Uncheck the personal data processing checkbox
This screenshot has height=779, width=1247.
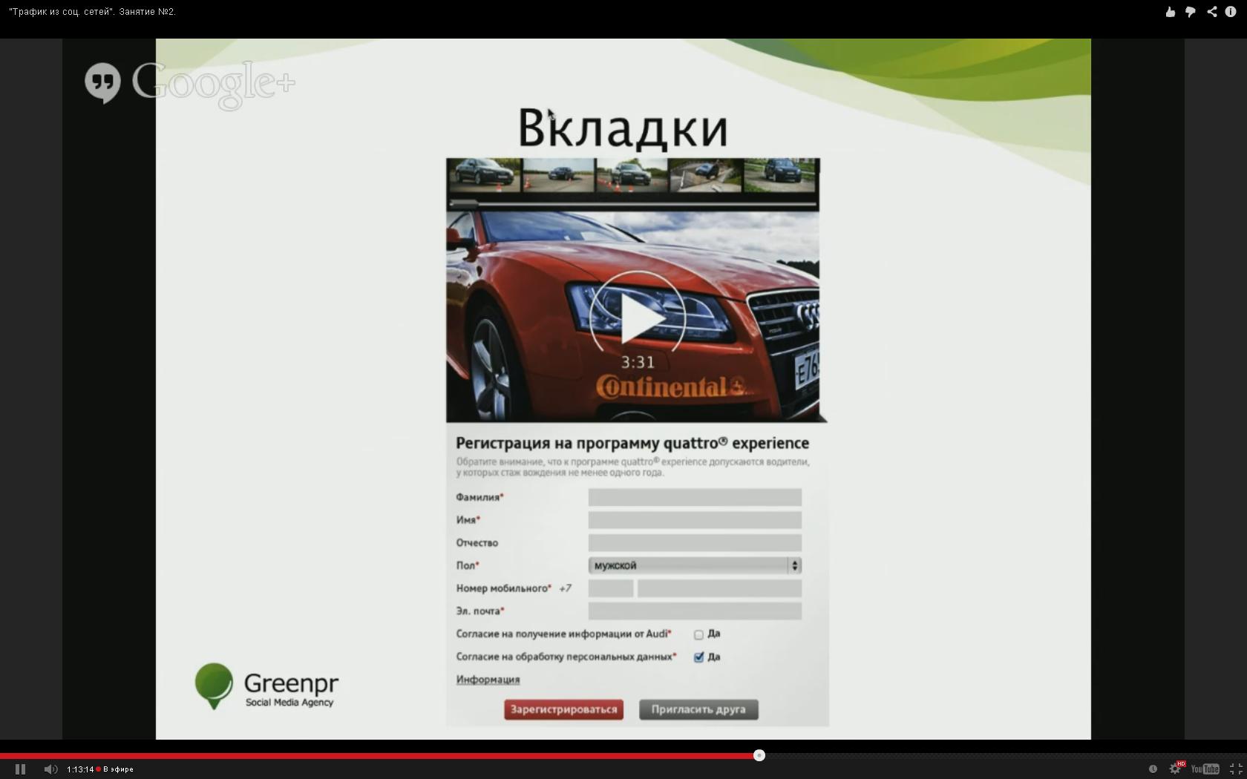[698, 657]
